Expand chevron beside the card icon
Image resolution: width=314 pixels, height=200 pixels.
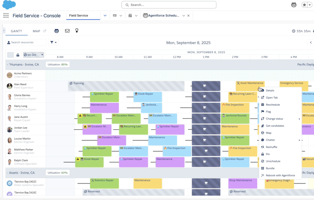tap(121, 16)
